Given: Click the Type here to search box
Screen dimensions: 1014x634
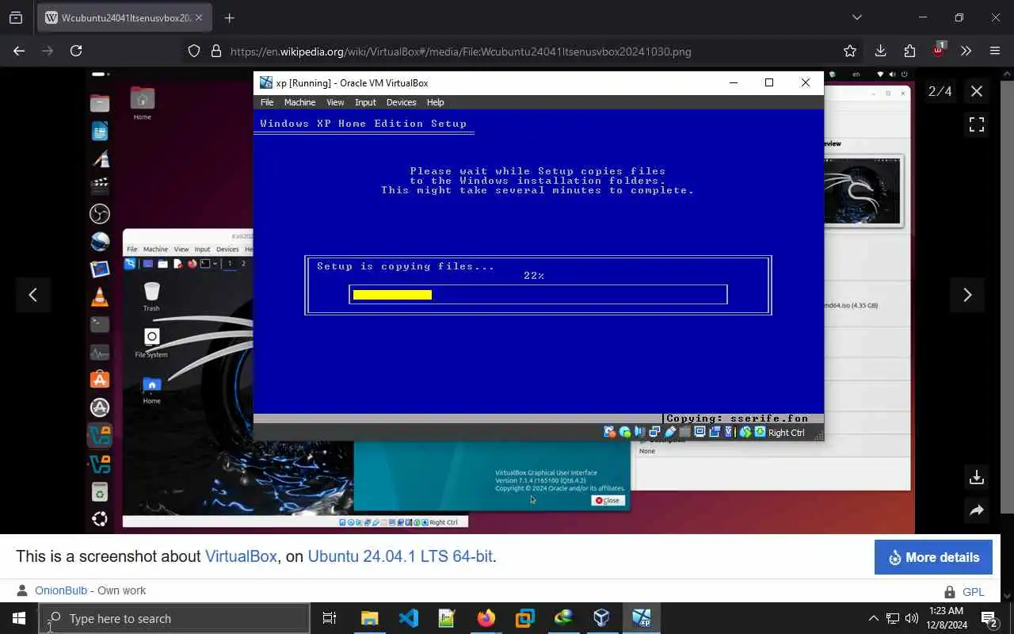Looking at the screenshot, I should pyautogui.click(x=174, y=618).
